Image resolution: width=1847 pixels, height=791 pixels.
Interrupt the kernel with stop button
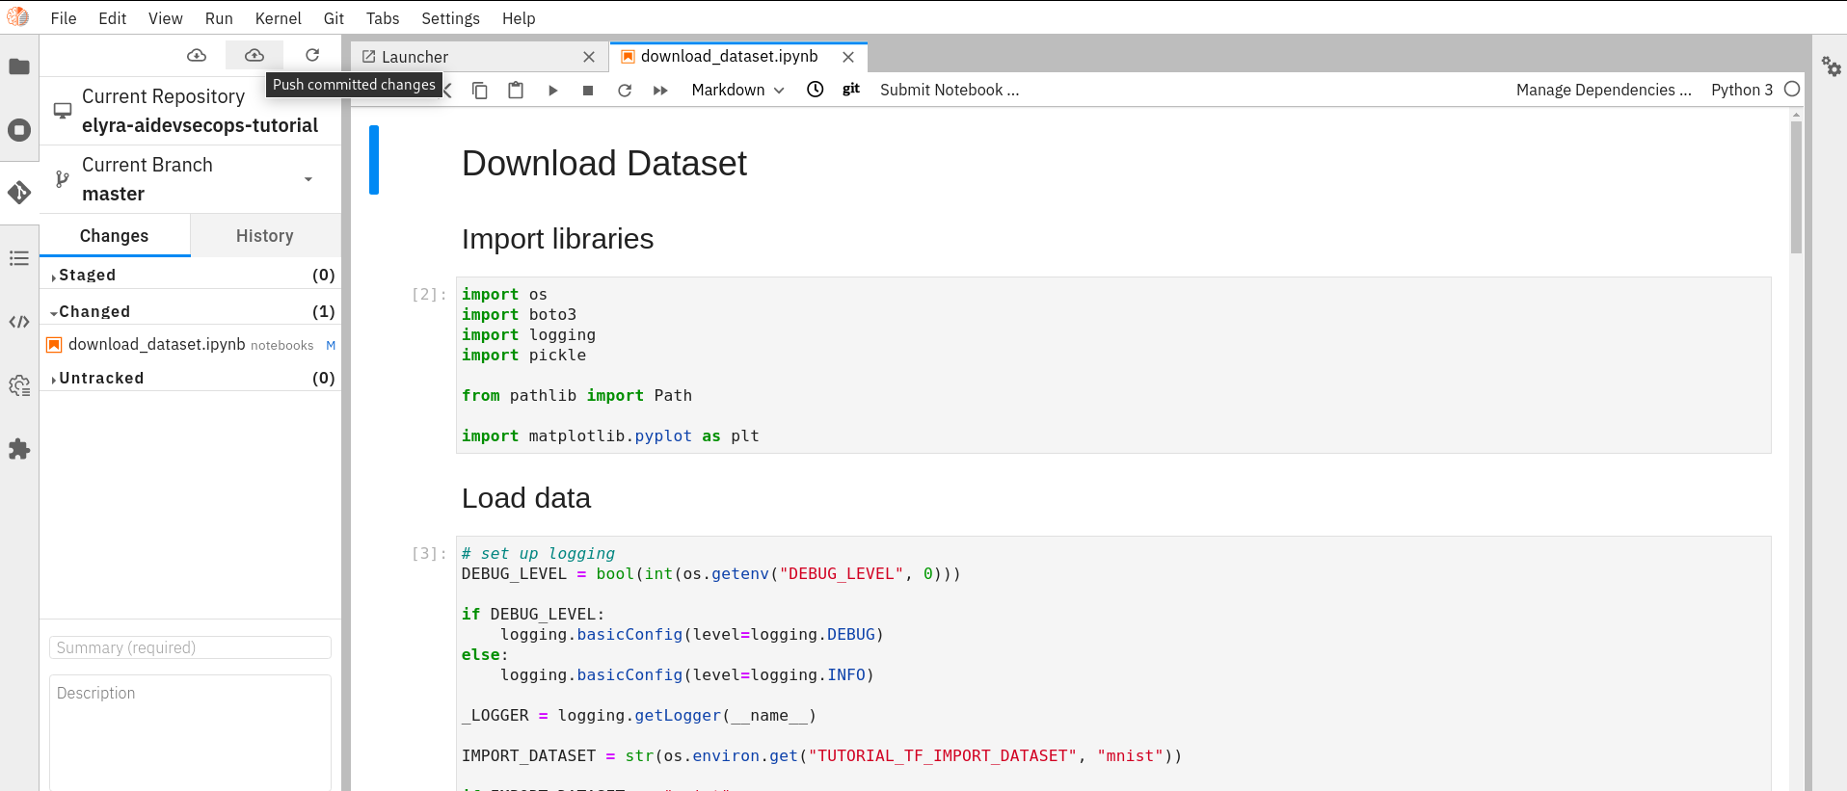588,90
